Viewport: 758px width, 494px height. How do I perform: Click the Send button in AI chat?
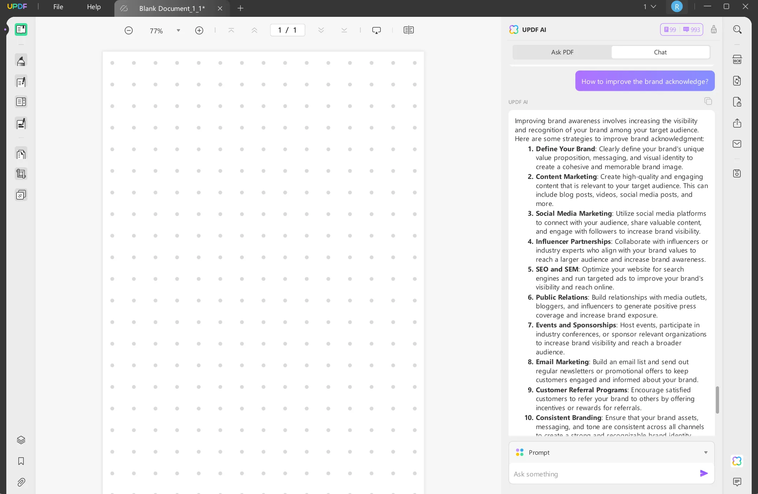[x=704, y=474]
